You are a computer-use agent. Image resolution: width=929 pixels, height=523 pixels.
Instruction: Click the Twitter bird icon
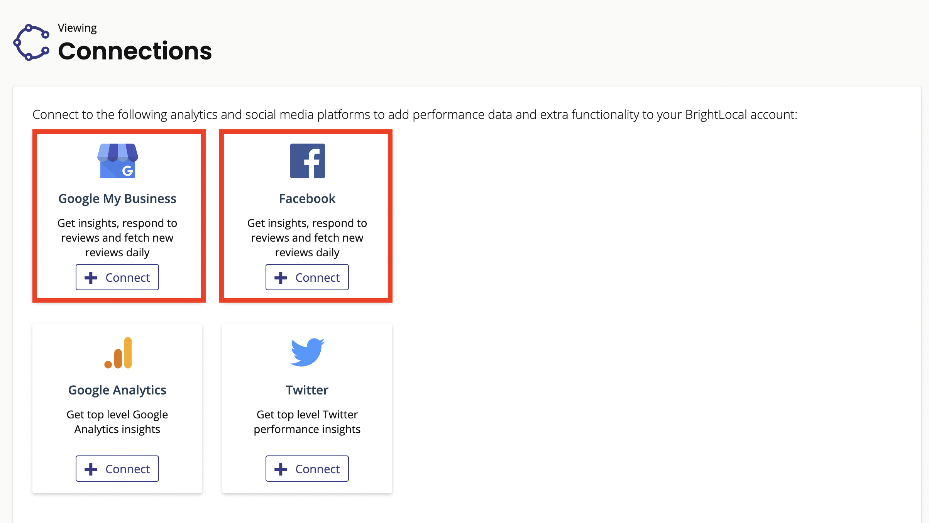(x=307, y=352)
